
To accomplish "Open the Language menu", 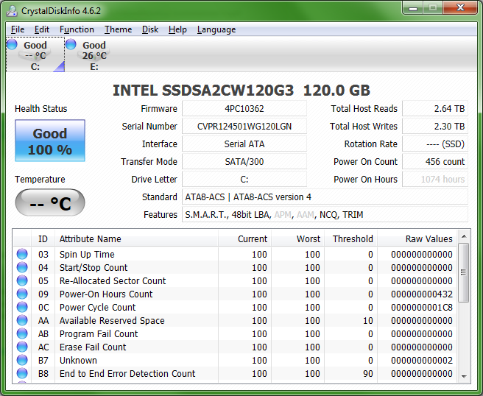I will point(216,29).
